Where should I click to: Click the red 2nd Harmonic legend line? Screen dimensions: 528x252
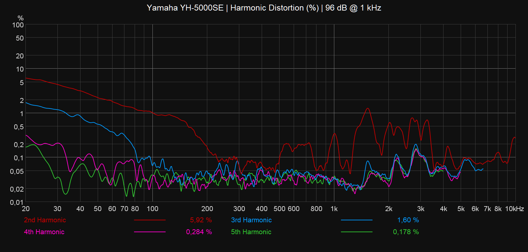149,220
